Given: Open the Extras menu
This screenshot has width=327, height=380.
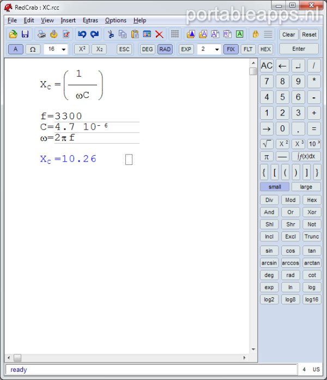Looking at the screenshot, I should 90,20.
